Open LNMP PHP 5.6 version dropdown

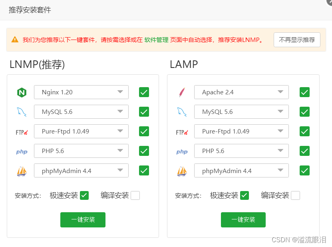[81, 151]
